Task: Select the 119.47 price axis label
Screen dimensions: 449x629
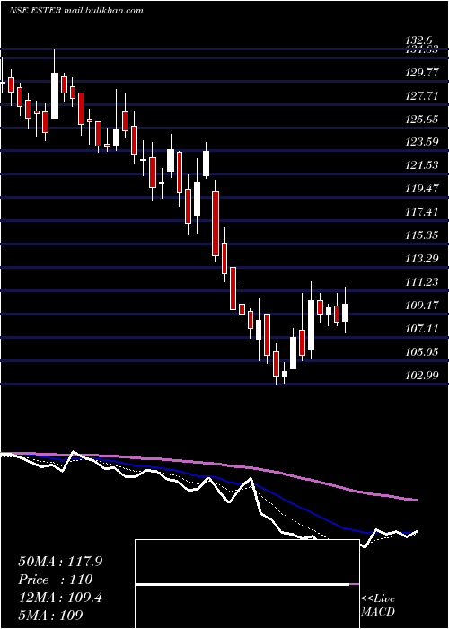Action: pos(422,188)
